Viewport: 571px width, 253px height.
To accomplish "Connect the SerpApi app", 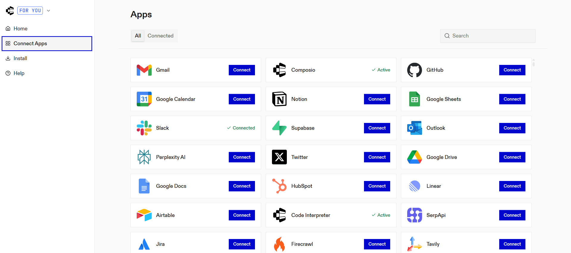I will (x=512, y=215).
